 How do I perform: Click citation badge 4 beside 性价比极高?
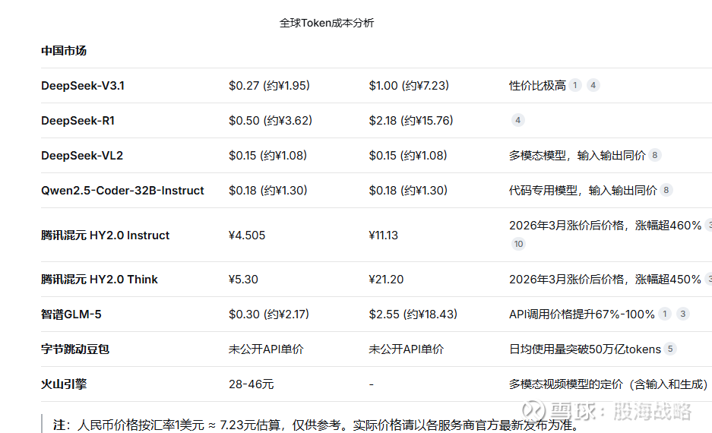(593, 86)
